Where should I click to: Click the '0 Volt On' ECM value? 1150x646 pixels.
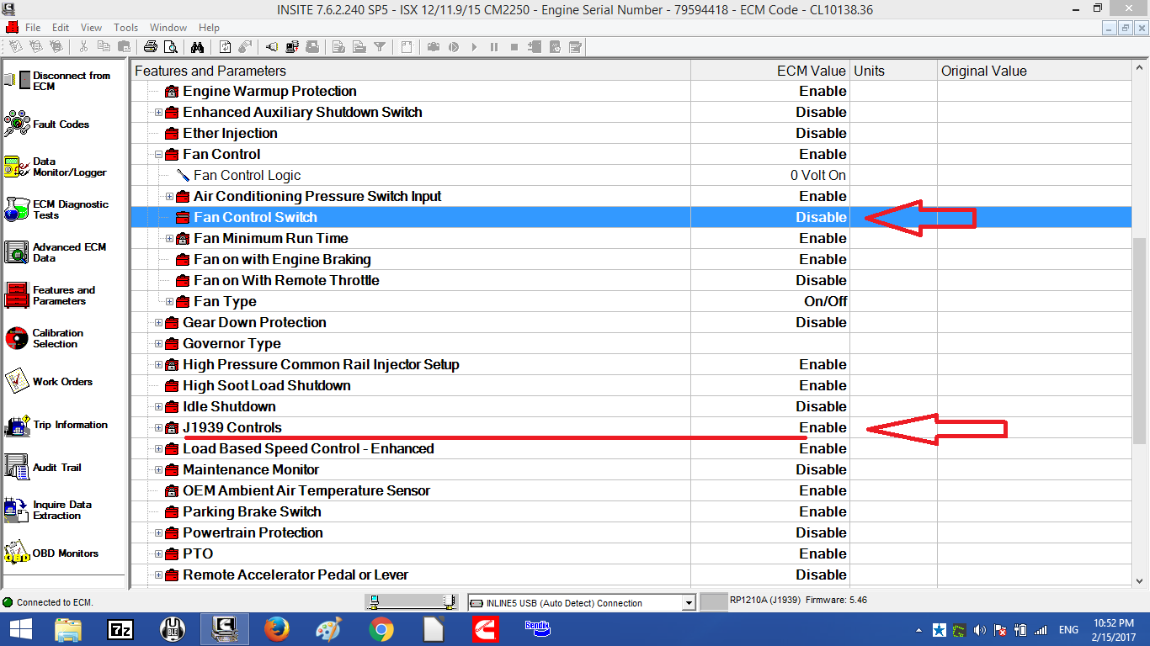(818, 175)
